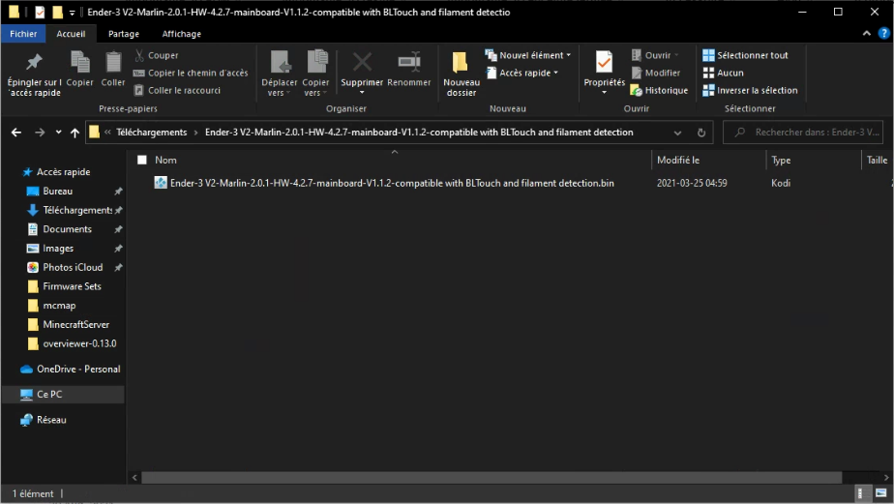Go back with the left arrow
The image size is (894, 504).
coord(15,133)
